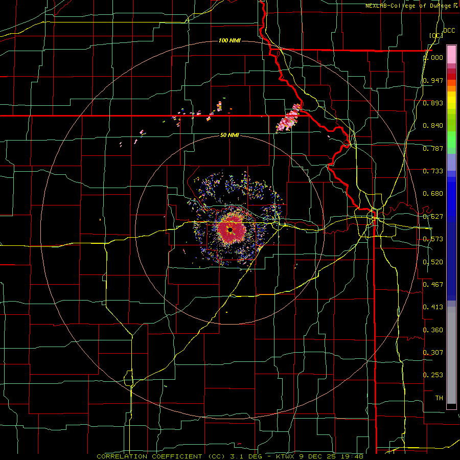Image resolution: width=460 pixels, height=460 pixels.
Task: Click the Correlation Coefficient KTWX caption at bottom
Action: point(230,456)
